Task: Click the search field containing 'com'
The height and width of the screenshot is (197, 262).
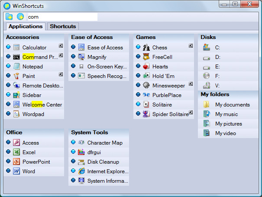Action: click(x=62, y=17)
